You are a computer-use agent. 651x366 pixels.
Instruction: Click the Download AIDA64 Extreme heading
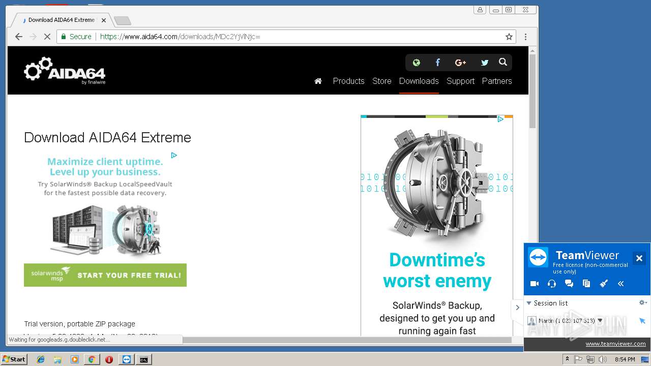pos(107,137)
